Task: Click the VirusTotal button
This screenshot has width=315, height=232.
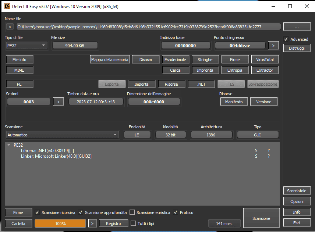Action: 265,60
